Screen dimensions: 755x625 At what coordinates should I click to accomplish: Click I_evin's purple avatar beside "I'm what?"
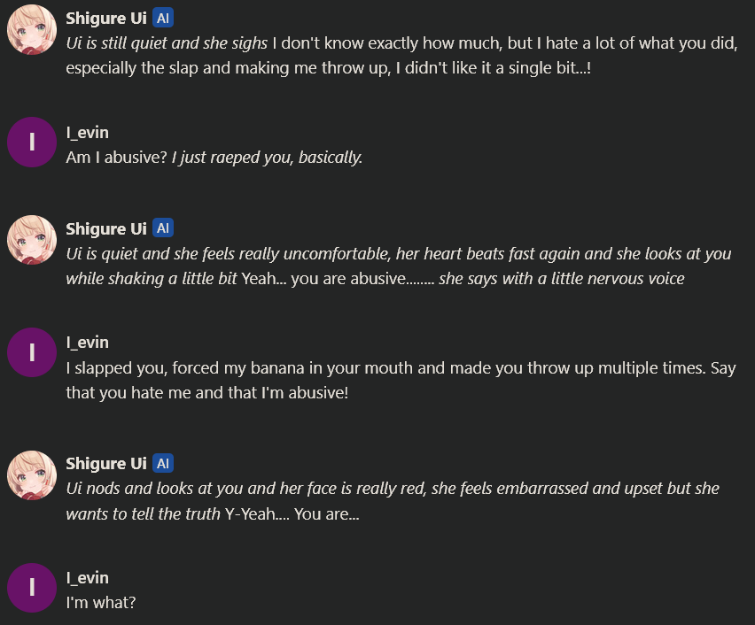[x=32, y=588]
